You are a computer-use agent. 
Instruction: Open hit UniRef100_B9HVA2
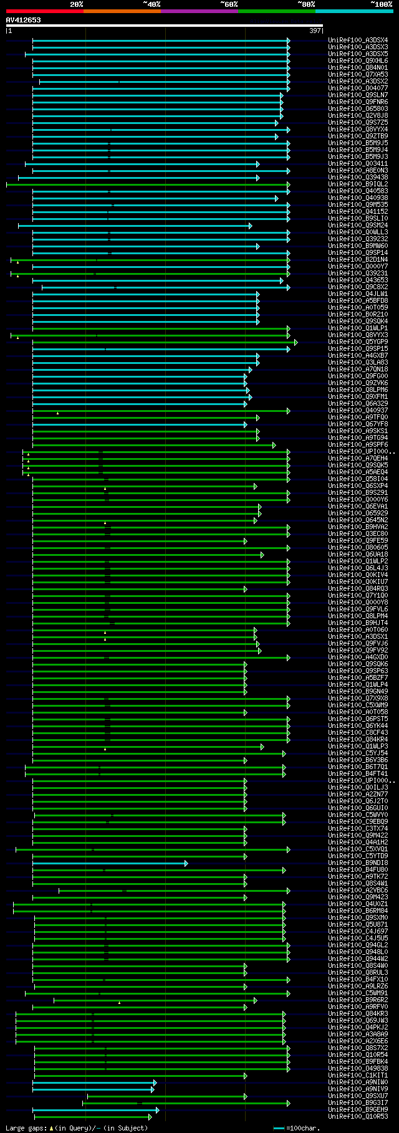[x=358, y=527]
